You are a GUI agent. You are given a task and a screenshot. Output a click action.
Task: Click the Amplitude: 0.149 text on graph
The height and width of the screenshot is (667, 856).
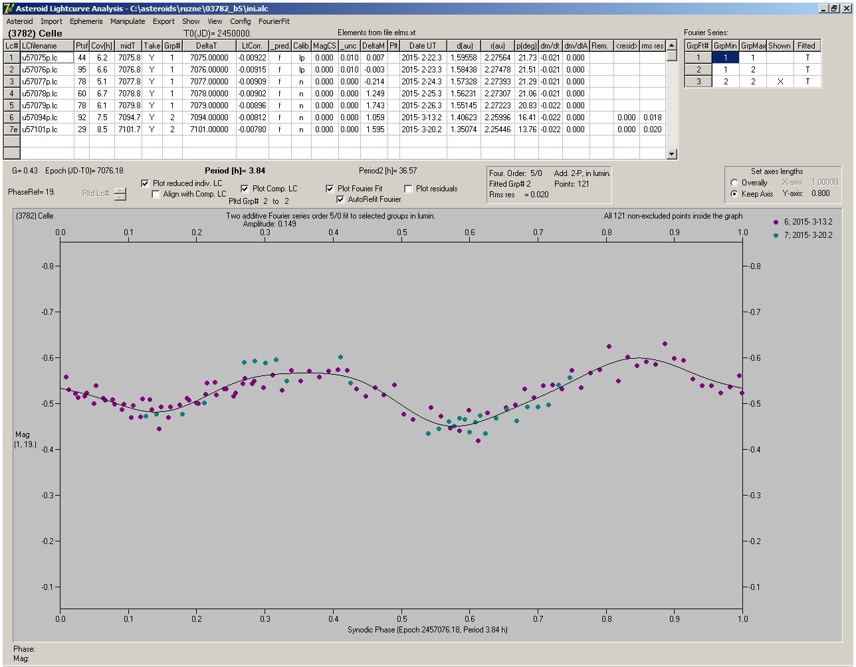click(x=270, y=224)
